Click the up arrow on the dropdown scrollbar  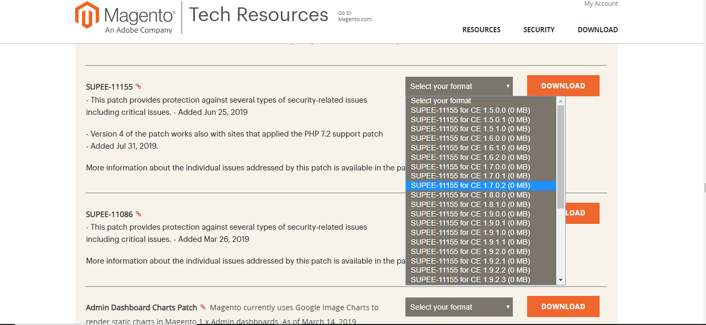[x=560, y=100]
